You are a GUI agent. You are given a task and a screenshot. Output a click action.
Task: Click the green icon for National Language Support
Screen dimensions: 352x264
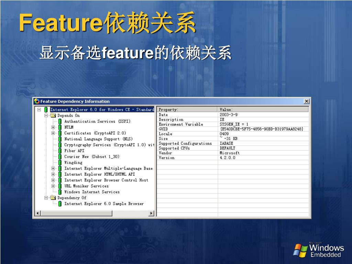[60, 139]
